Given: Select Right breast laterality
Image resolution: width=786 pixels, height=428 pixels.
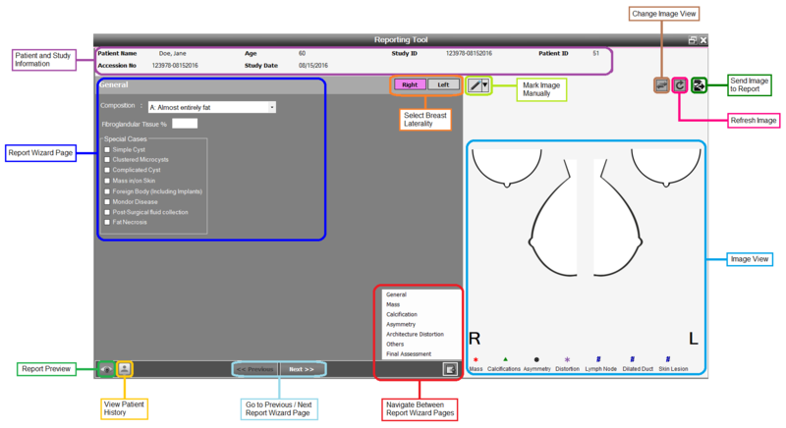Looking at the screenshot, I should 410,85.
